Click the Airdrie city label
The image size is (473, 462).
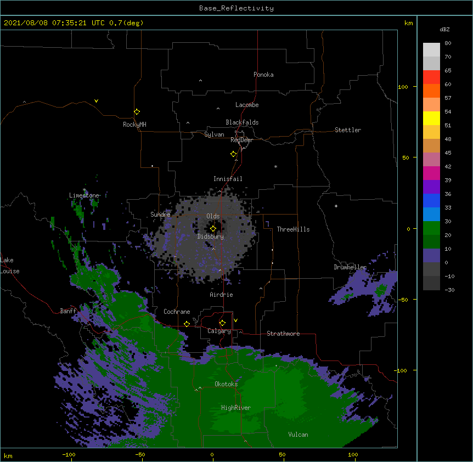coord(222,295)
